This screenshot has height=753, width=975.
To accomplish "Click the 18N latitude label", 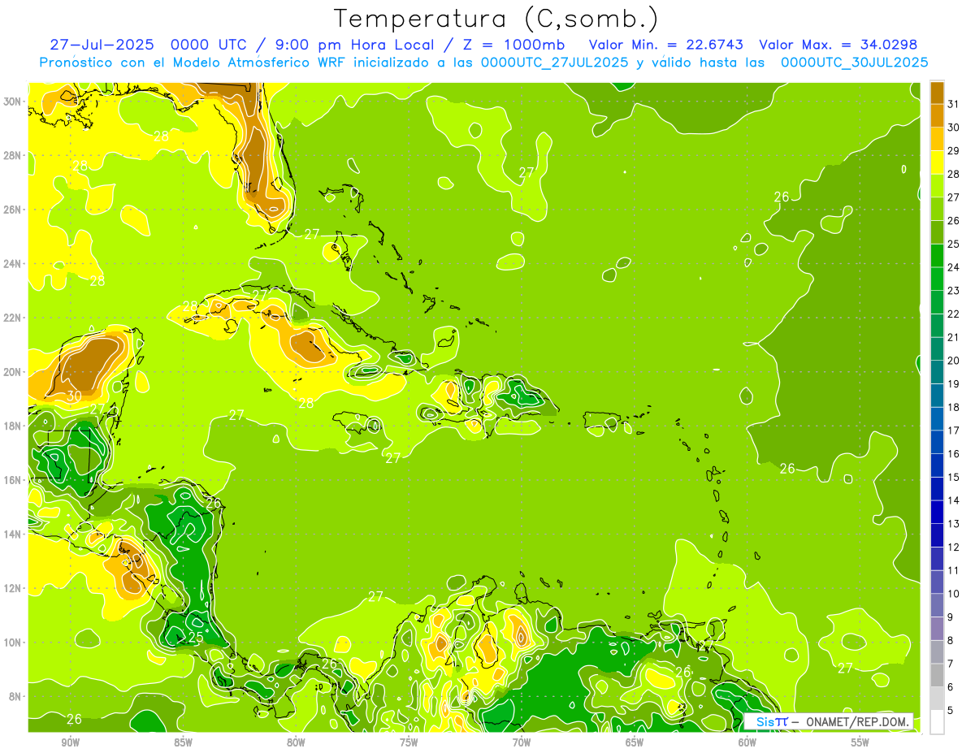I will point(13,426).
